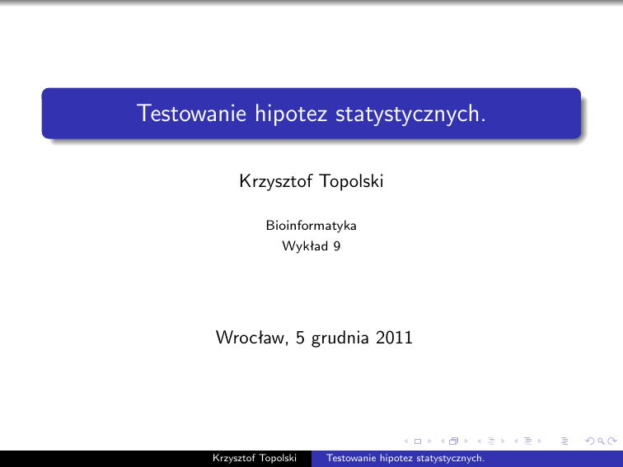Click the date Wrocław, 5 grudnia 2011
This screenshot has height=467, width=623.
click(313, 337)
